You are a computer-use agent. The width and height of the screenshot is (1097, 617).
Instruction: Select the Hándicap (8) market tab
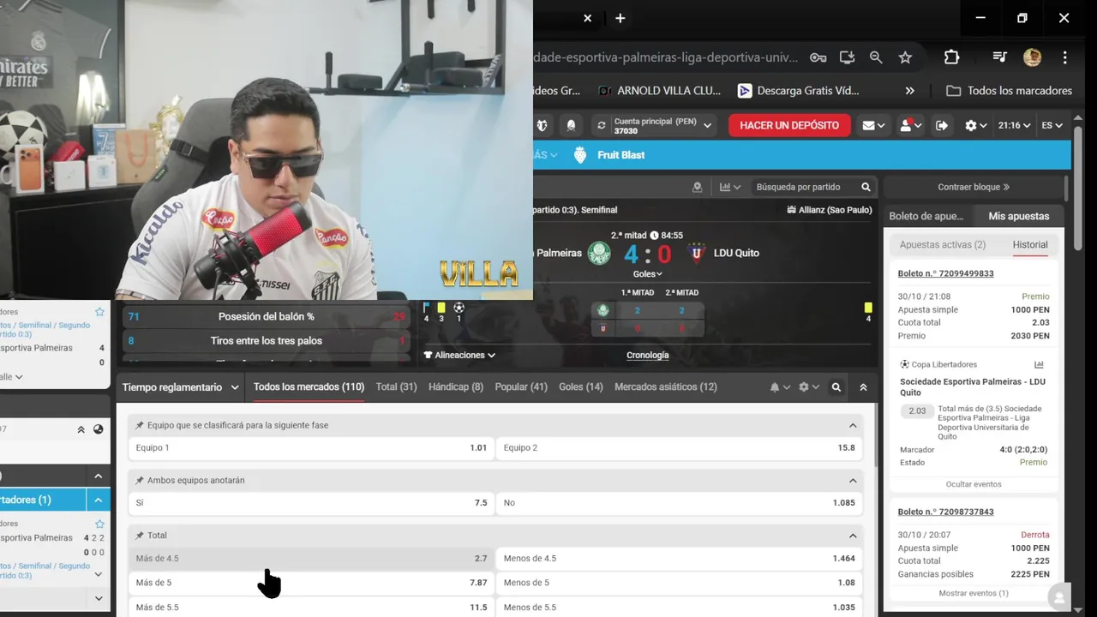tap(456, 387)
